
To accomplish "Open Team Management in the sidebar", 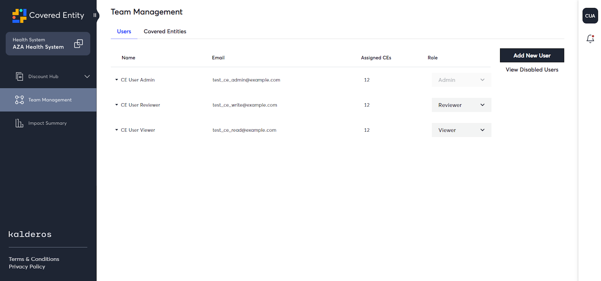I will [48, 100].
